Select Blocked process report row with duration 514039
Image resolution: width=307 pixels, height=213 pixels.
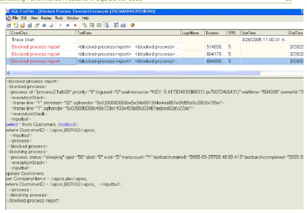pos(155,47)
